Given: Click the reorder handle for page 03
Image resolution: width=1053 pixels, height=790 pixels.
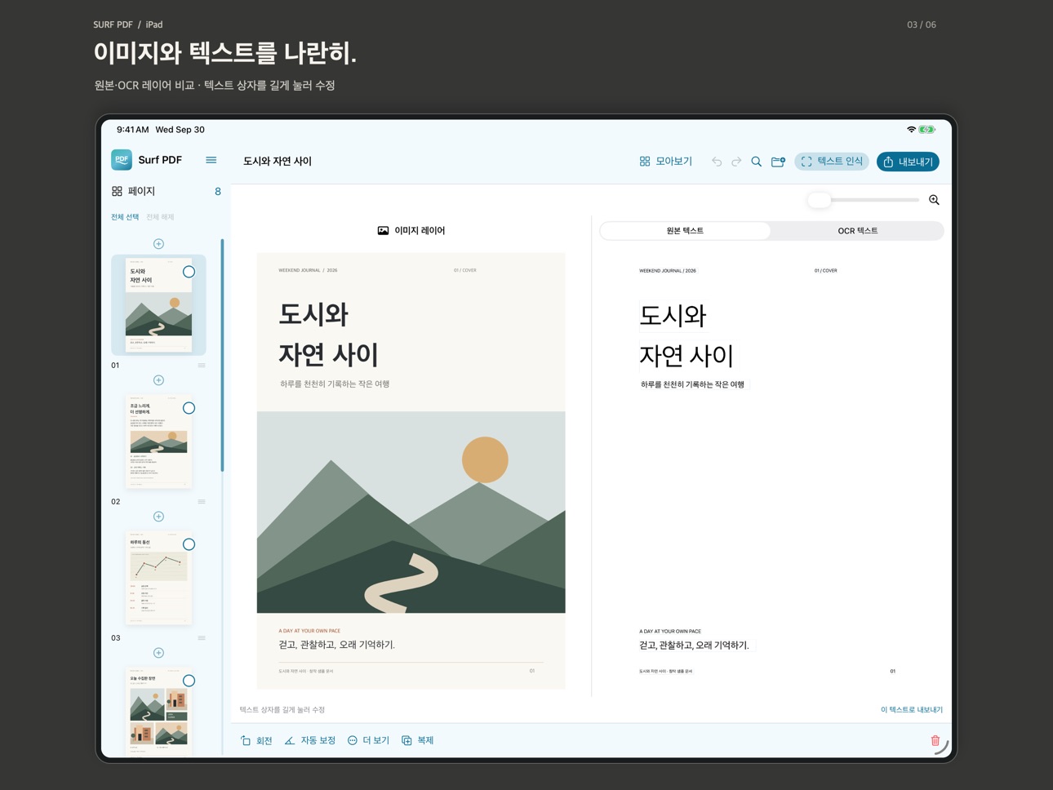Looking at the screenshot, I should [202, 638].
